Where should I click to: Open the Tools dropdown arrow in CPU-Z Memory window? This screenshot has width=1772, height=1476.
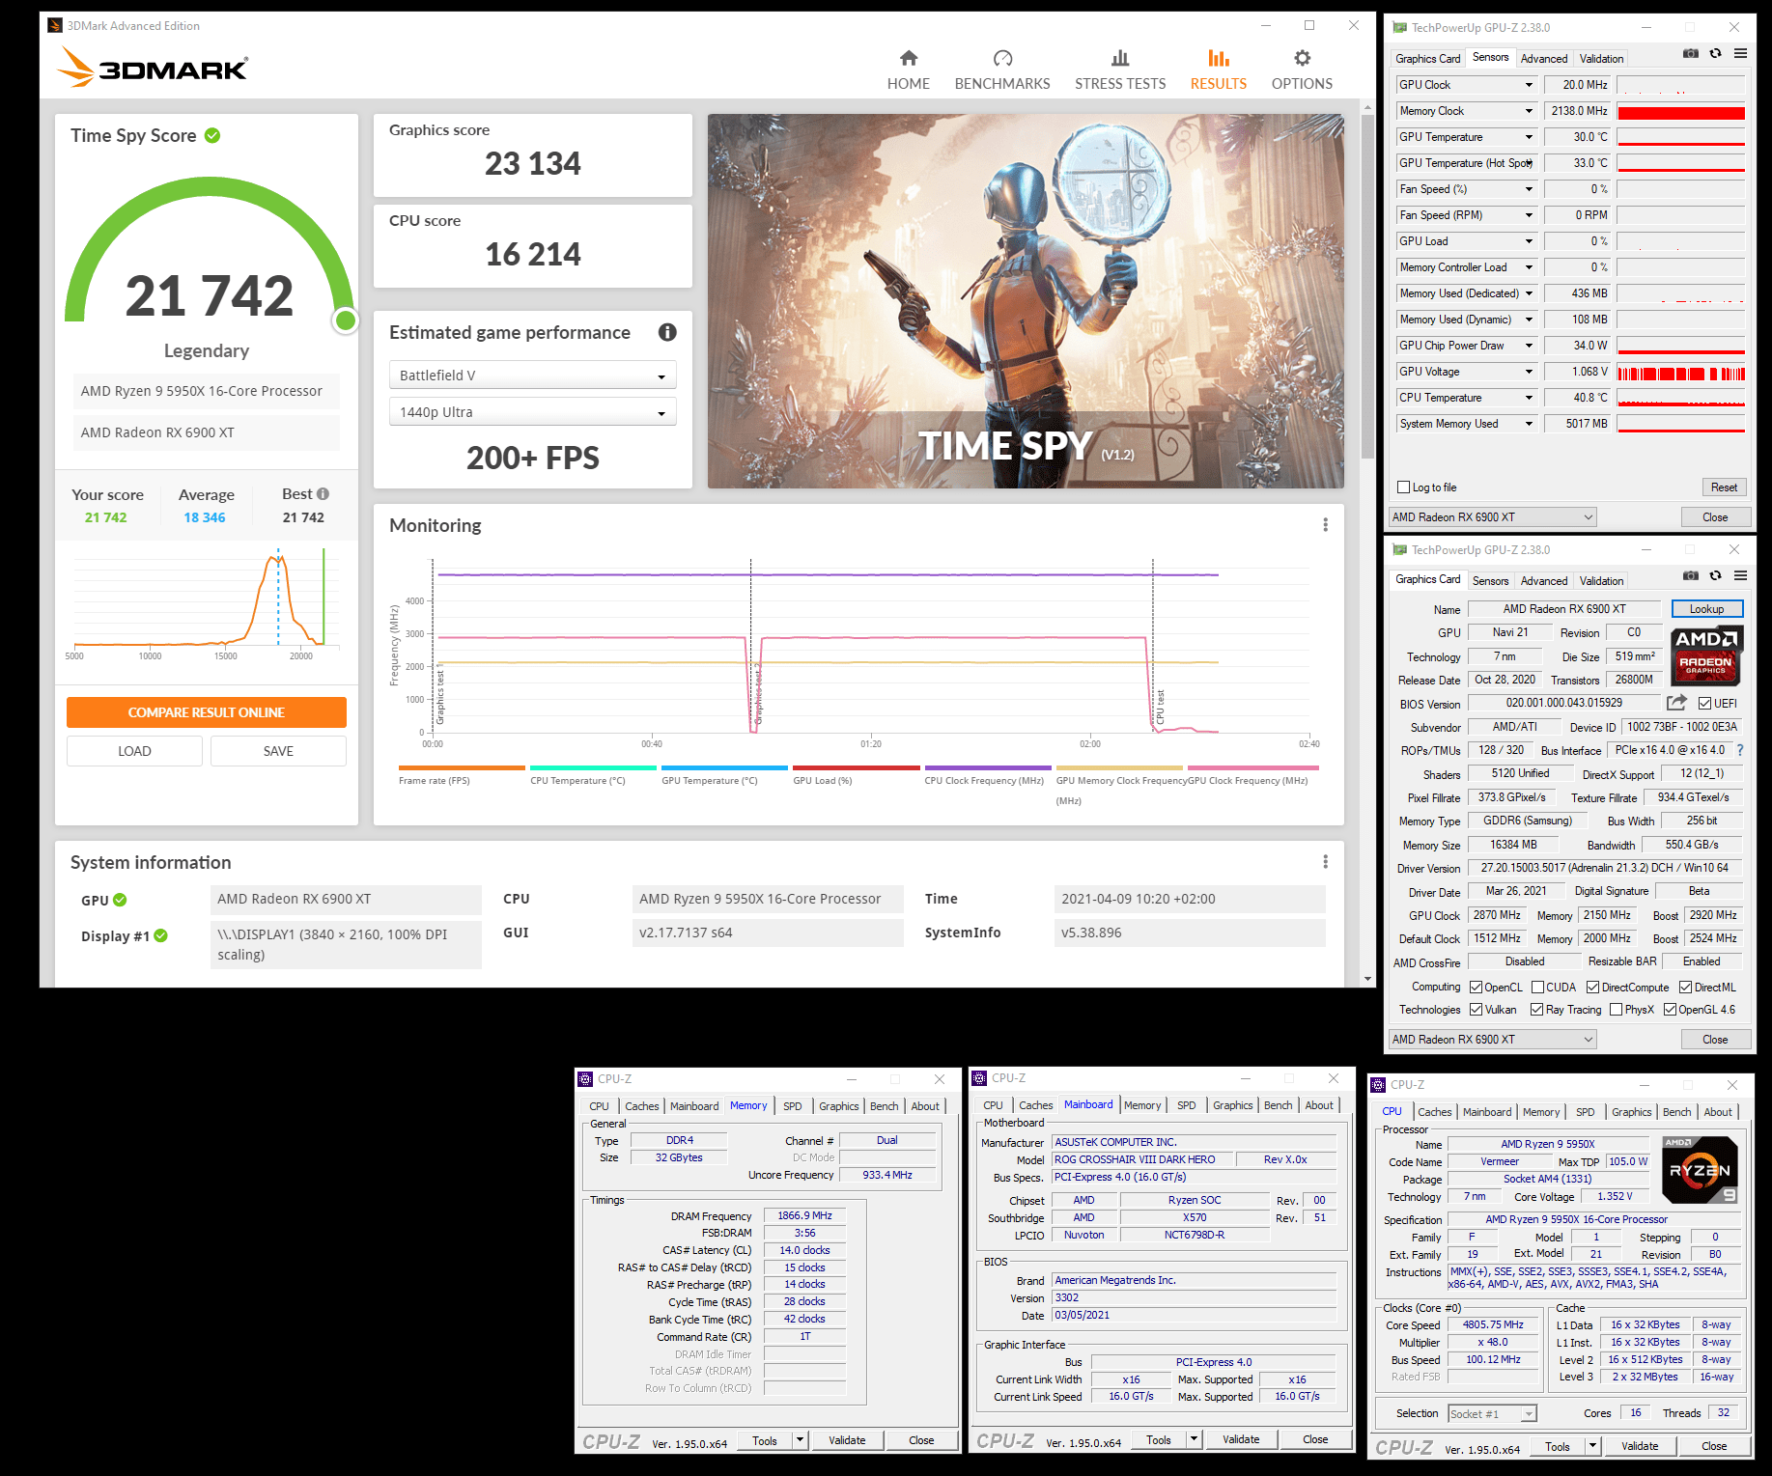(800, 1440)
